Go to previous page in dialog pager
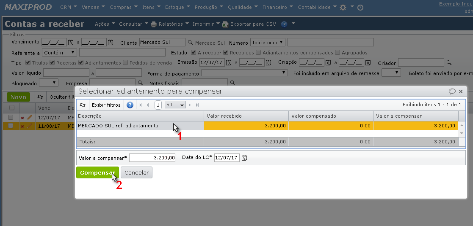Viewport: 473px width, 226px height. point(148,105)
